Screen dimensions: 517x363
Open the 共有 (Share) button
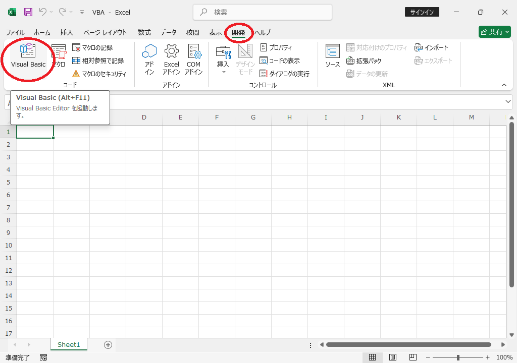point(495,32)
